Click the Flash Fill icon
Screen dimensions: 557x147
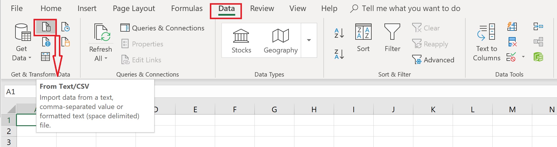point(512,27)
